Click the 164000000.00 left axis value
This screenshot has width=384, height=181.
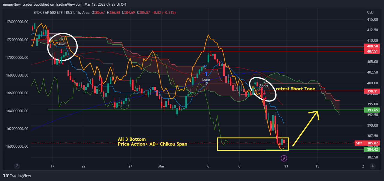pyautogui.click(x=17, y=111)
